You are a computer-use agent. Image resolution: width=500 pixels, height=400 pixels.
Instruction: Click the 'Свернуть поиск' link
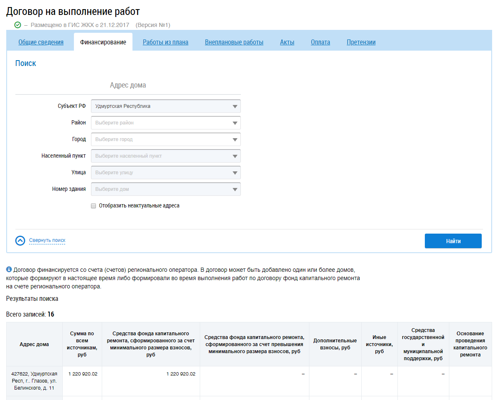pyautogui.click(x=47, y=241)
